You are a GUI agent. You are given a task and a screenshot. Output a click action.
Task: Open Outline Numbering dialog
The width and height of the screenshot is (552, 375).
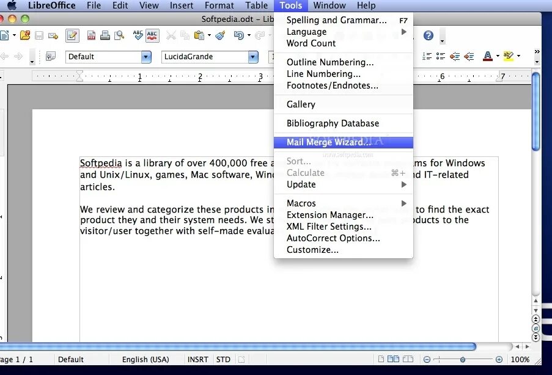point(343,62)
